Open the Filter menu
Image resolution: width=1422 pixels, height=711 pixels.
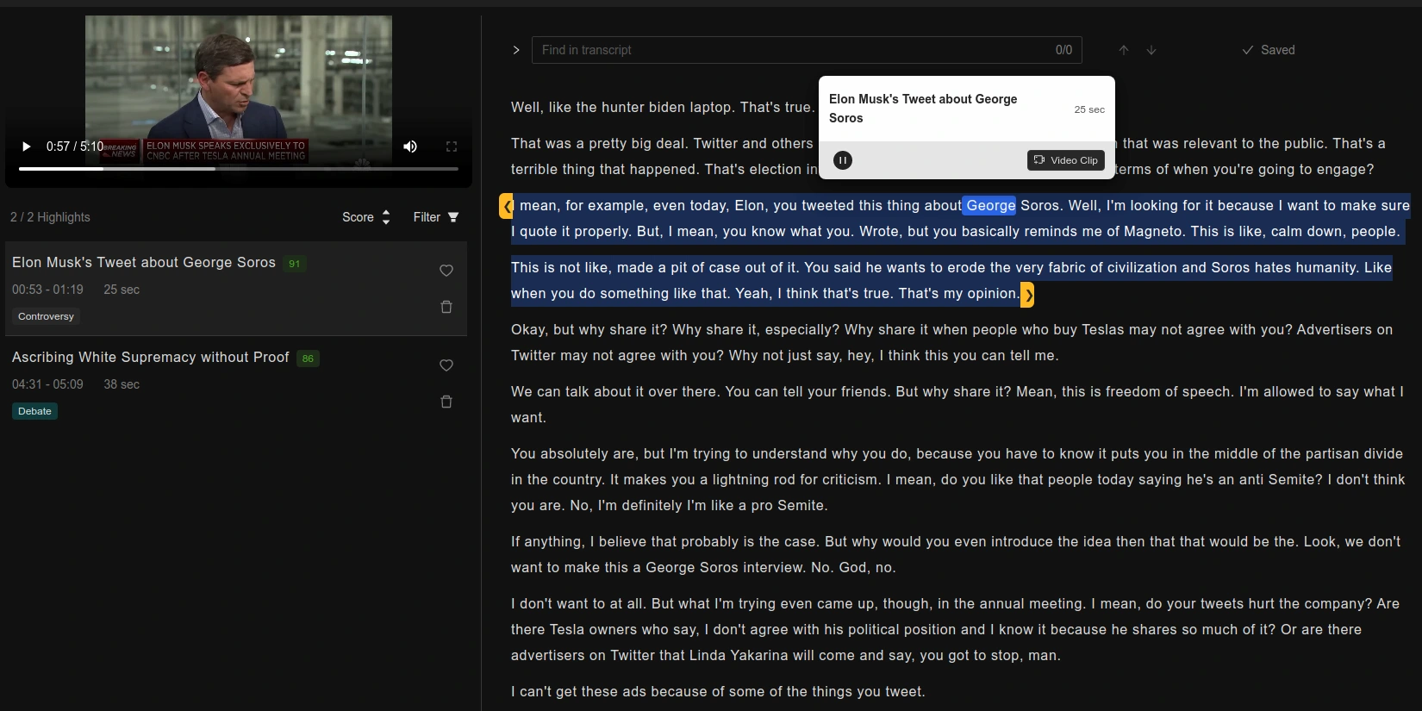[435, 217]
